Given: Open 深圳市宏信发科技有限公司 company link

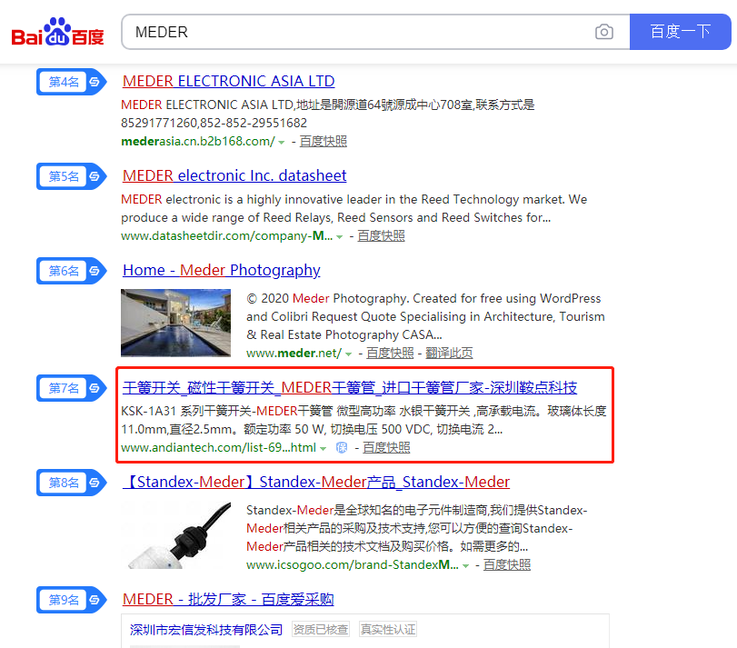Looking at the screenshot, I should 206,630.
